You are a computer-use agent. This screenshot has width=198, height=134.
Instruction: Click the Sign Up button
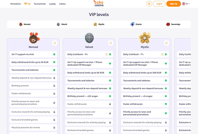173,4
